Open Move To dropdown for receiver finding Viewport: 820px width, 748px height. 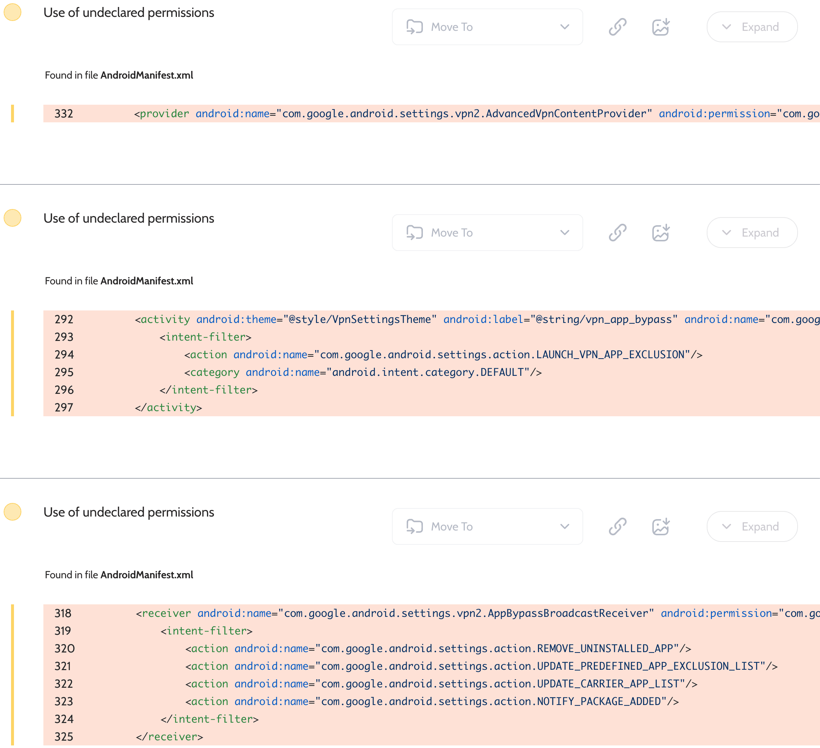[x=487, y=526]
